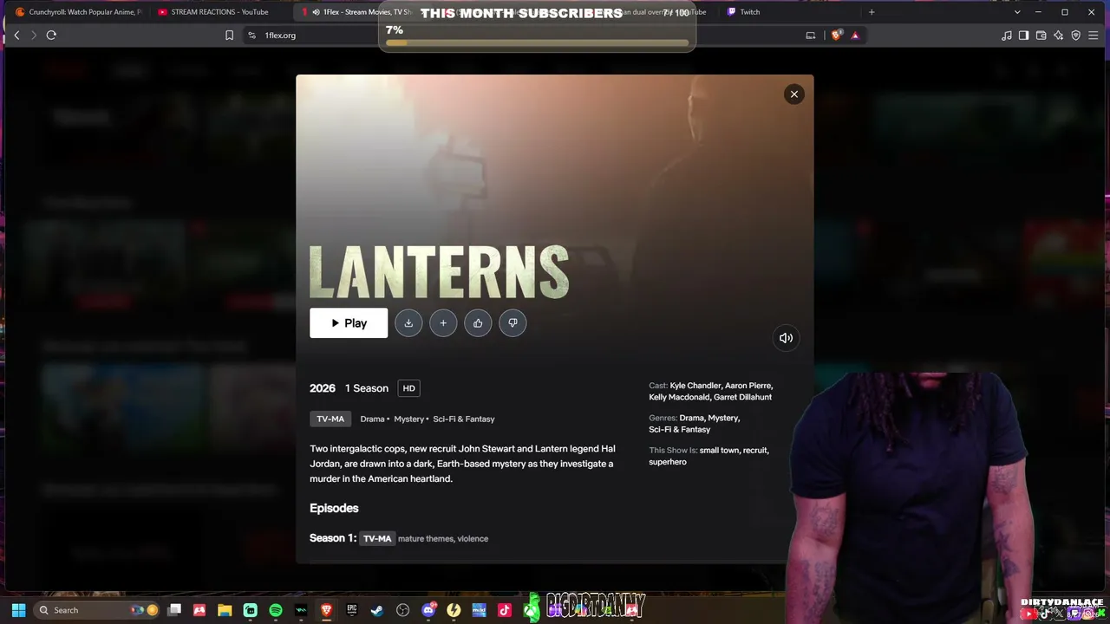Click the 'recruit,' tag in This Show Is
Viewport: 1110px width, 624px height.
click(755, 451)
